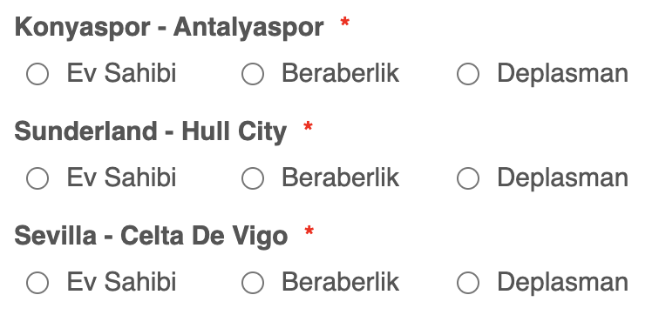Click the Sevilla - Celta De Vigo question title
659x315 pixels.
point(151,237)
